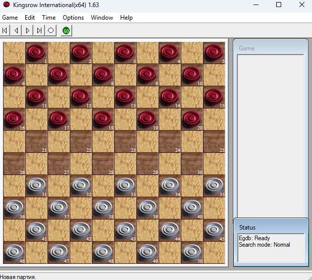Screen dimensions: 312x280
Task: Open the Help menu
Action: [x=126, y=18]
